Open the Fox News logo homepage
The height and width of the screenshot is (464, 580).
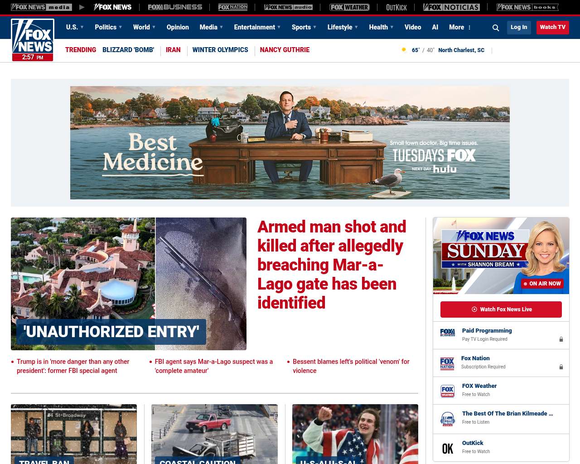pyautogui.click(x=33, y=39)
